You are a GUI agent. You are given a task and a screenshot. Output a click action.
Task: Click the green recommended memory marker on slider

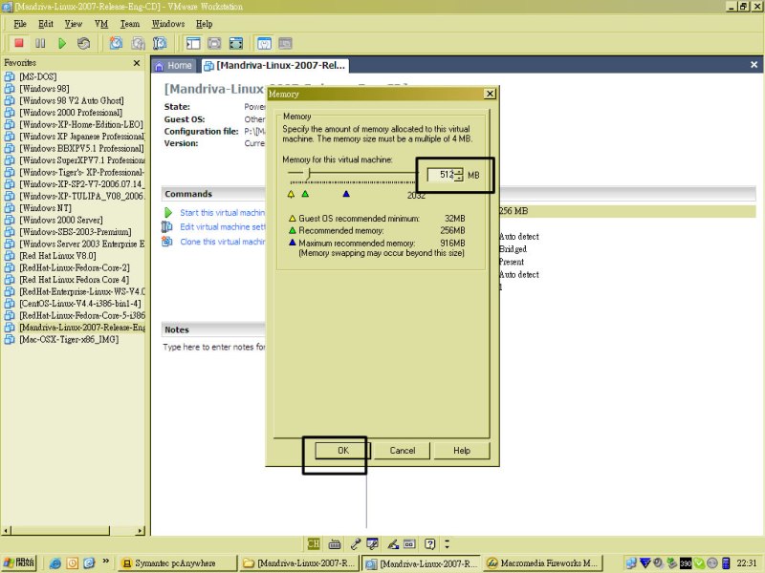coord(305,194)
